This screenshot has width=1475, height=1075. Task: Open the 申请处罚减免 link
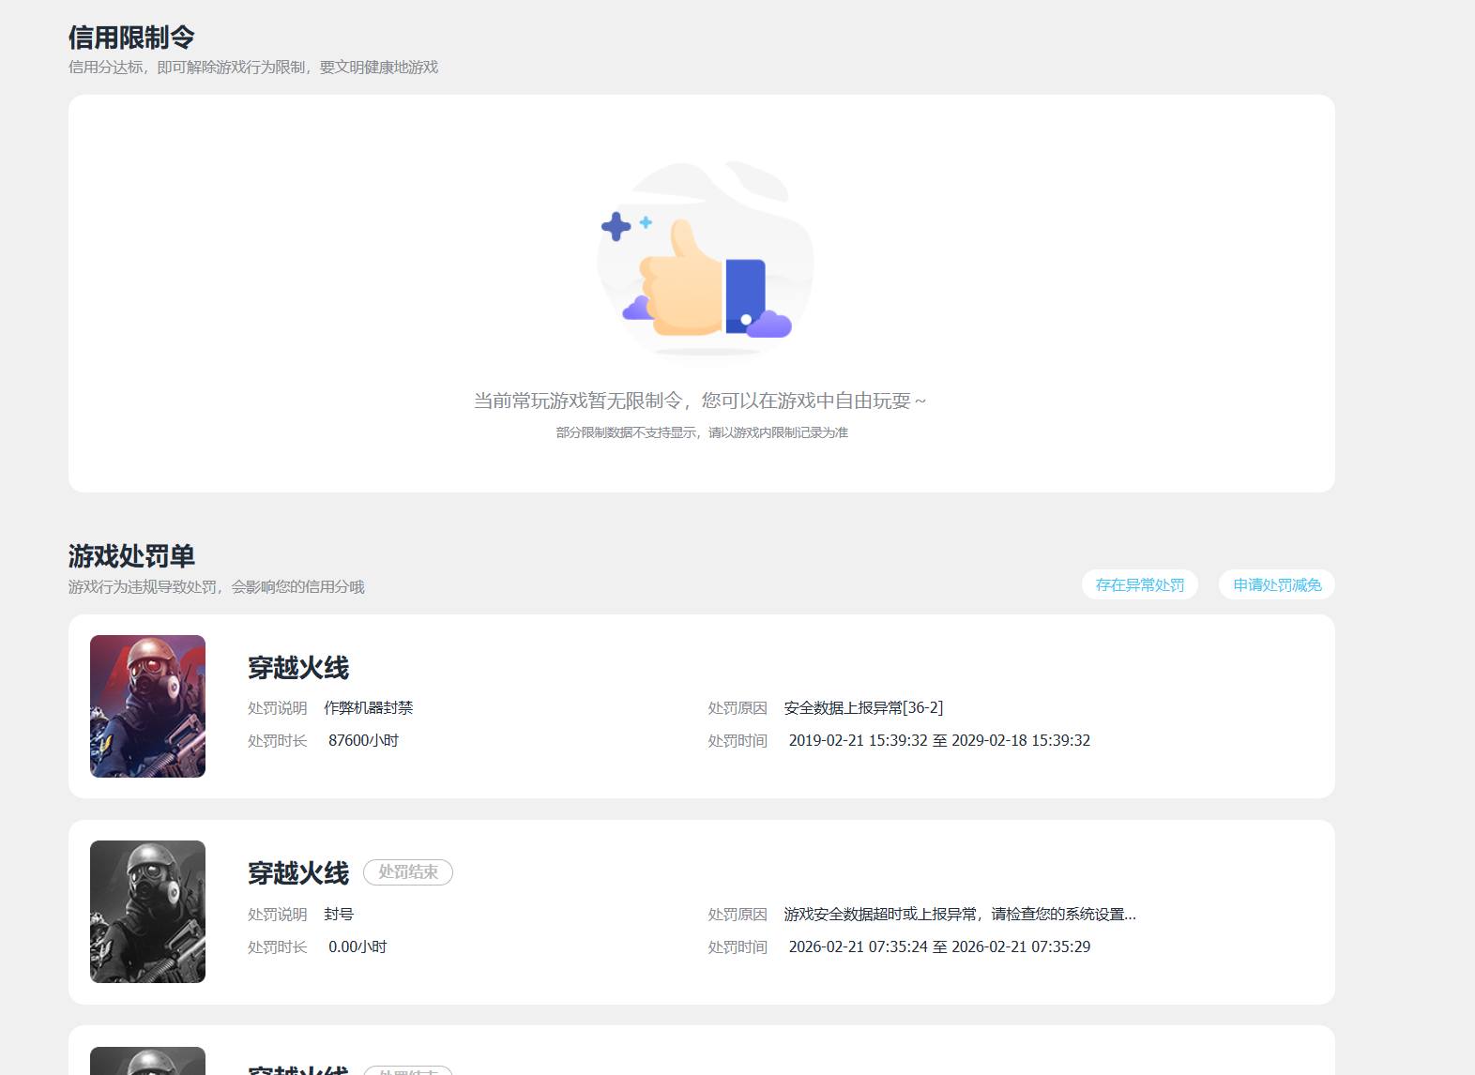1277,584
